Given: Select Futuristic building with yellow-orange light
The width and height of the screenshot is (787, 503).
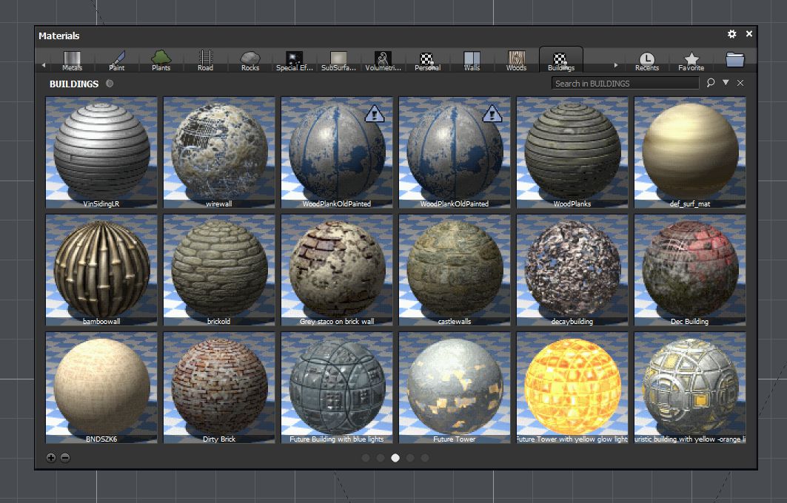Looking at the screenshot, I should coord(690,388).
